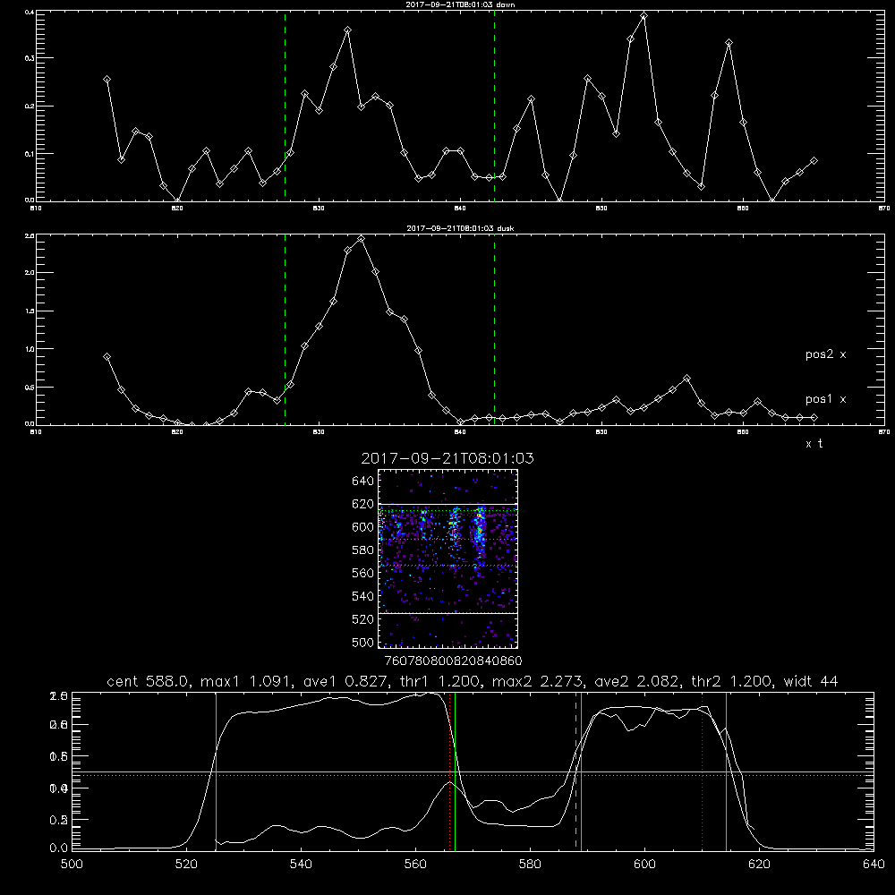
Task: Click the large timestamp title above the spectrogram image
Action: point(447,458)
